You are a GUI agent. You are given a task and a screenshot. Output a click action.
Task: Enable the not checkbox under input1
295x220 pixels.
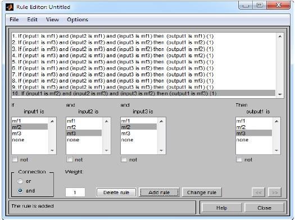15,159
